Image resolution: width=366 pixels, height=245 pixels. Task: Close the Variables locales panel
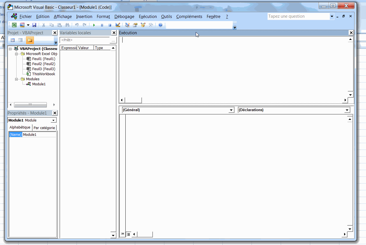[x=114, y=33]
